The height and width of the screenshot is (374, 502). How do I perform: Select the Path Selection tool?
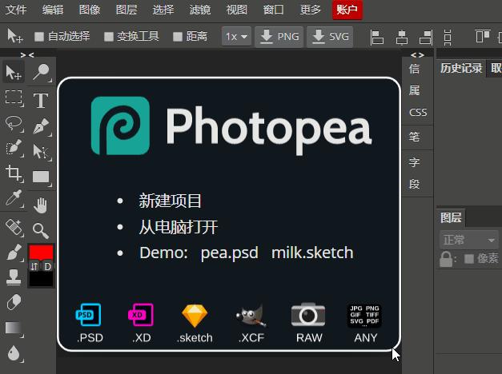click(x=41, y=151)
